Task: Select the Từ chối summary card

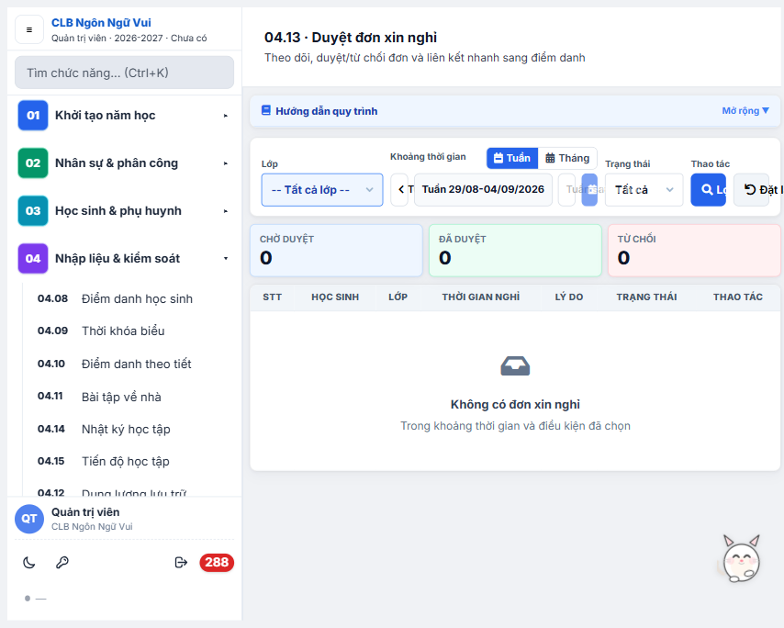Action: [694, 251]
